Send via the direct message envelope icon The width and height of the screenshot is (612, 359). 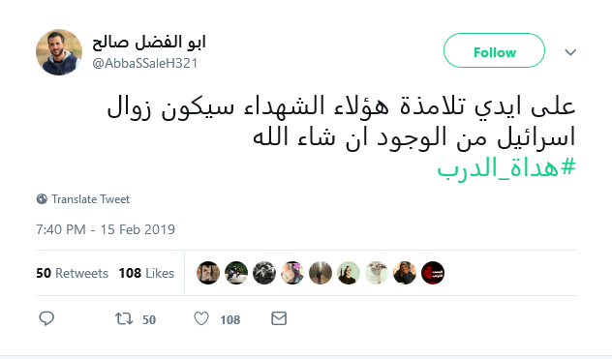pos(279,318)
